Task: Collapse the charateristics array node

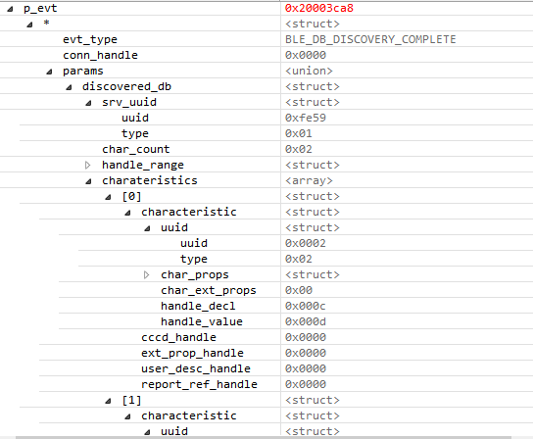Action: click(89, 181)
